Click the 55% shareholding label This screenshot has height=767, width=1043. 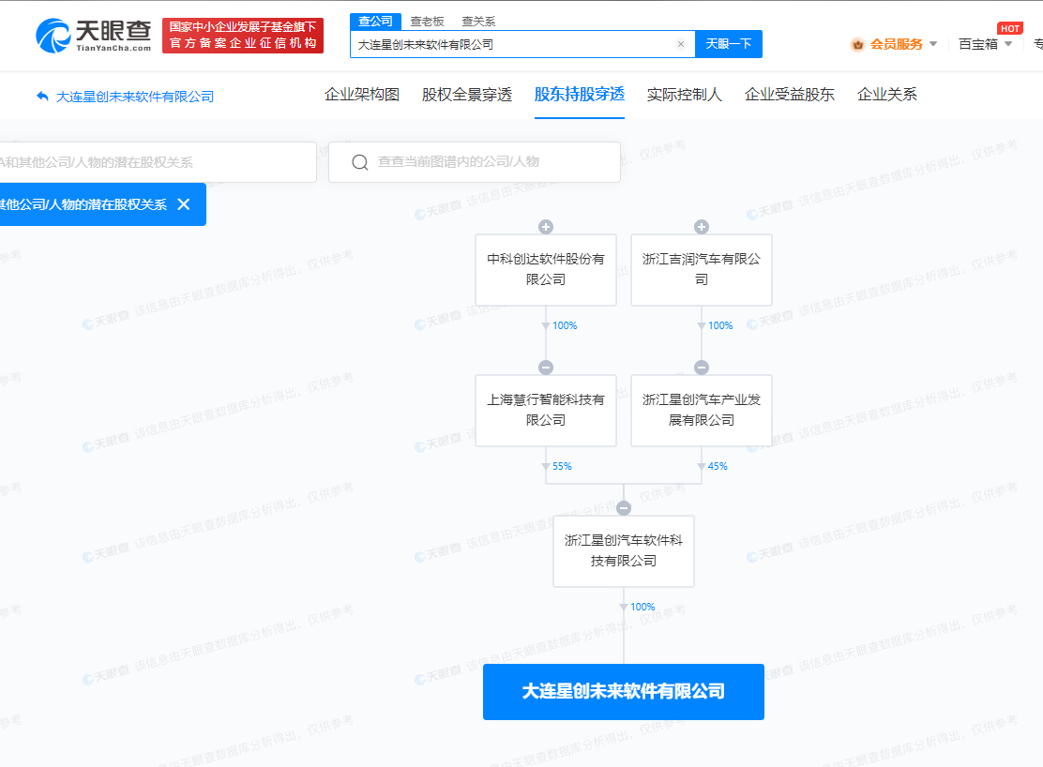562,466
